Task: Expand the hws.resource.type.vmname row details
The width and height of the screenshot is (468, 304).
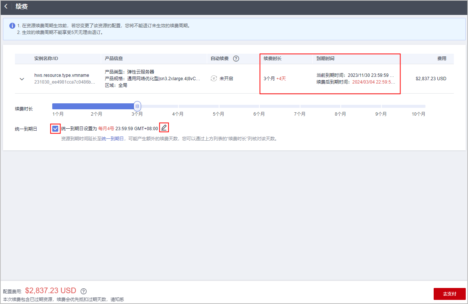Action: pyautogui.click(x=22, y=79)
